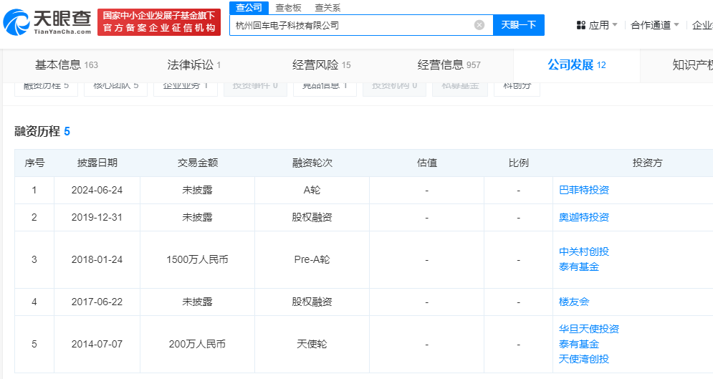Click the red government fund banner
Viewport: 713px width, 379px height.
pyautogui.click(x=158, y=22)
